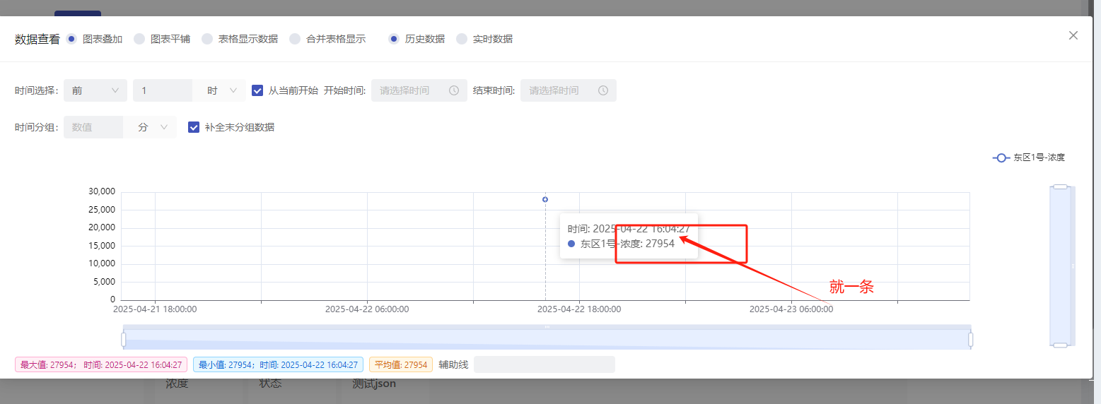Select 表格显示数据 radio option

coord(207,39)
